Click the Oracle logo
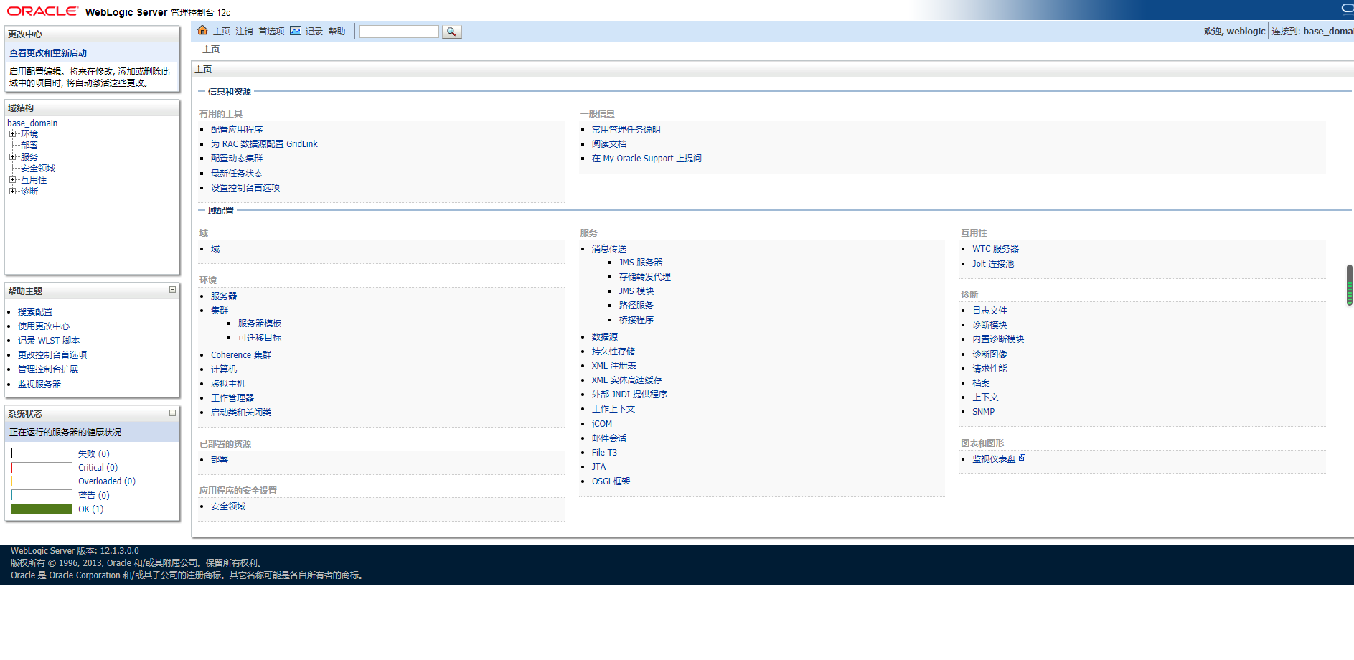 point(42,11)
